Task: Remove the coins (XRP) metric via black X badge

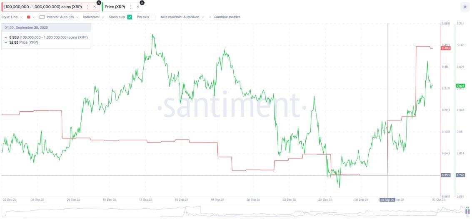Action: click(99, 2)
